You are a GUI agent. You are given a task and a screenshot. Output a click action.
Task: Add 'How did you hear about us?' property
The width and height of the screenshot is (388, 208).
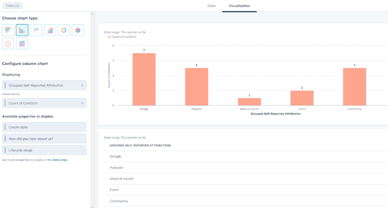(x=44, y=139)
